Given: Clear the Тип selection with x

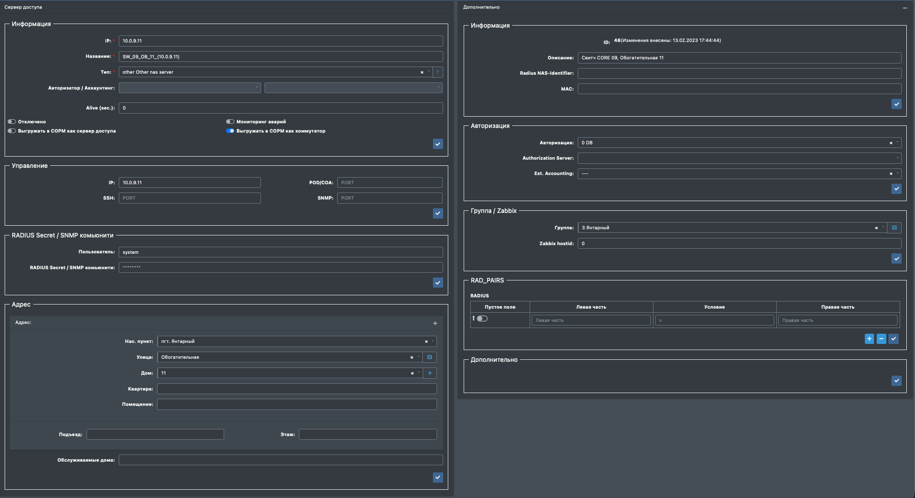Looking at the screenshot, I should point(422,72).
